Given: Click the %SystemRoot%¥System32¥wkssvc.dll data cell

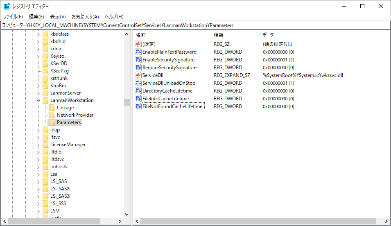Looking at the screenshot, I should 303,75.
